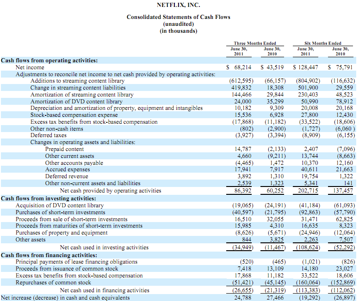Click the '(in thousands)' note
Screen dimensions: 359x301
[179, 31]
